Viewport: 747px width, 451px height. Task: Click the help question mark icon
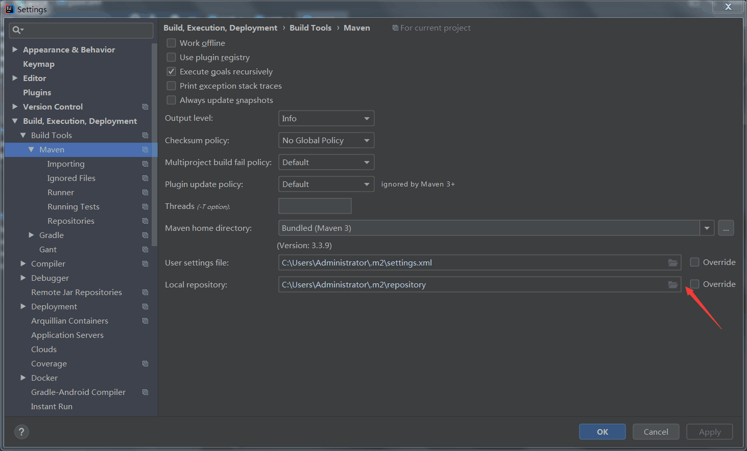[21, 432]
